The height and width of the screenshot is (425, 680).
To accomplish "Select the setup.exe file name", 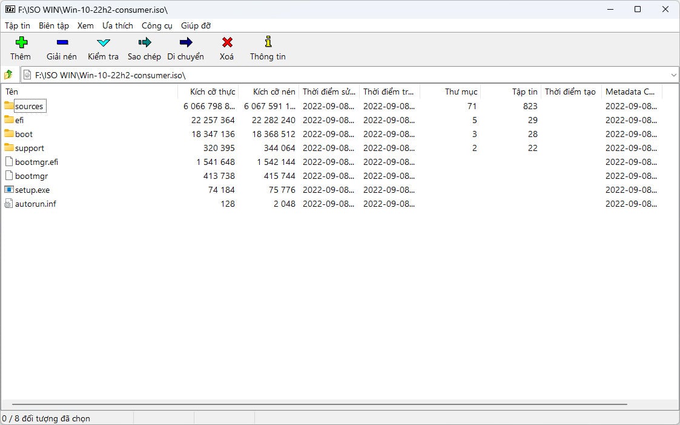I will (32, 190).
